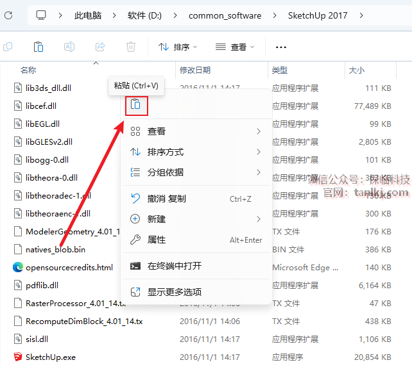The image size is (412, 367).
Task: Open the 排序 sort dropdown
Action: pyautogui.click(x=178, y=47)
